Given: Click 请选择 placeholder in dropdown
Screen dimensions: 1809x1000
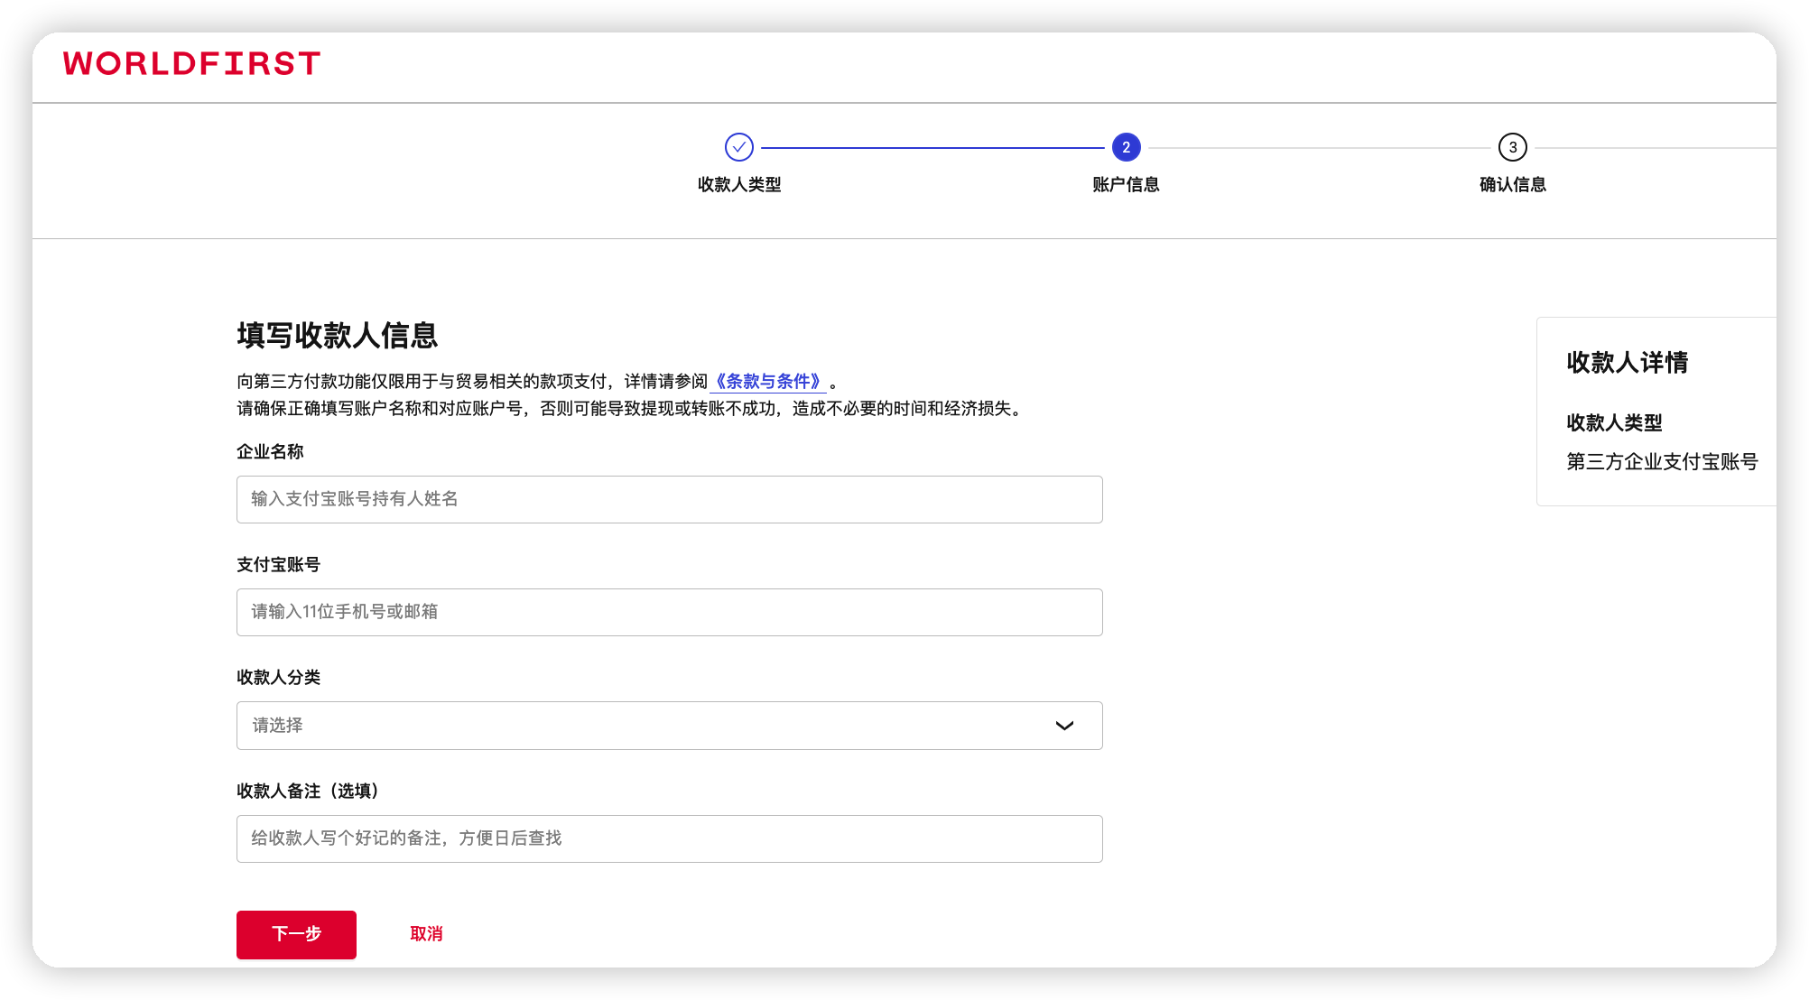Looking at the screenshot, I should (277, 726).
